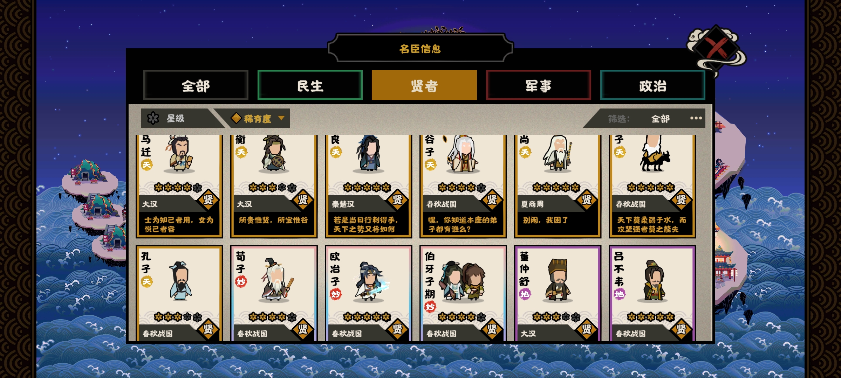Expand the 稀有度 sort dropdown arrow

coord(281,118)
